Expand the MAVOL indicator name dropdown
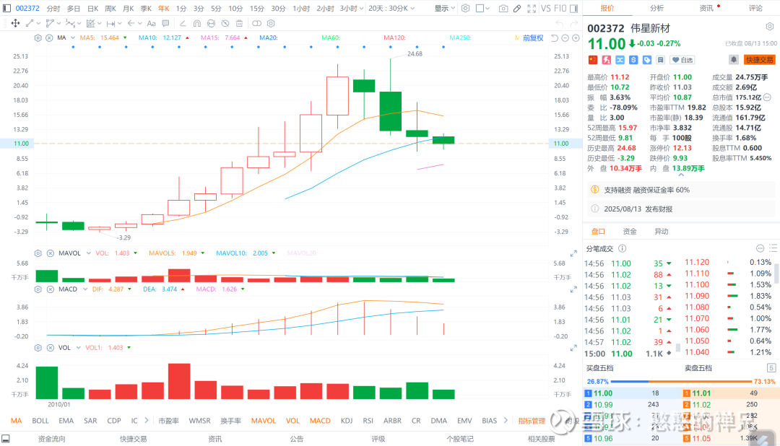The width and height of the screenshot is (780, 446). click(89, 253)
